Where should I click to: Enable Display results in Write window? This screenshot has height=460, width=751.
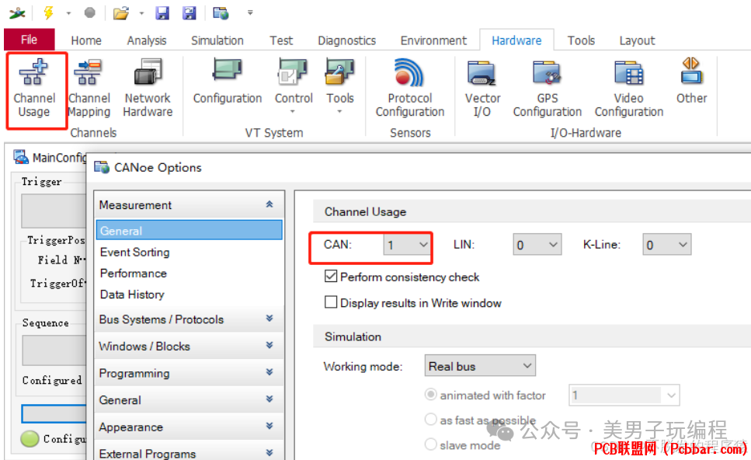pyautogui.click(x=331, y=302)
